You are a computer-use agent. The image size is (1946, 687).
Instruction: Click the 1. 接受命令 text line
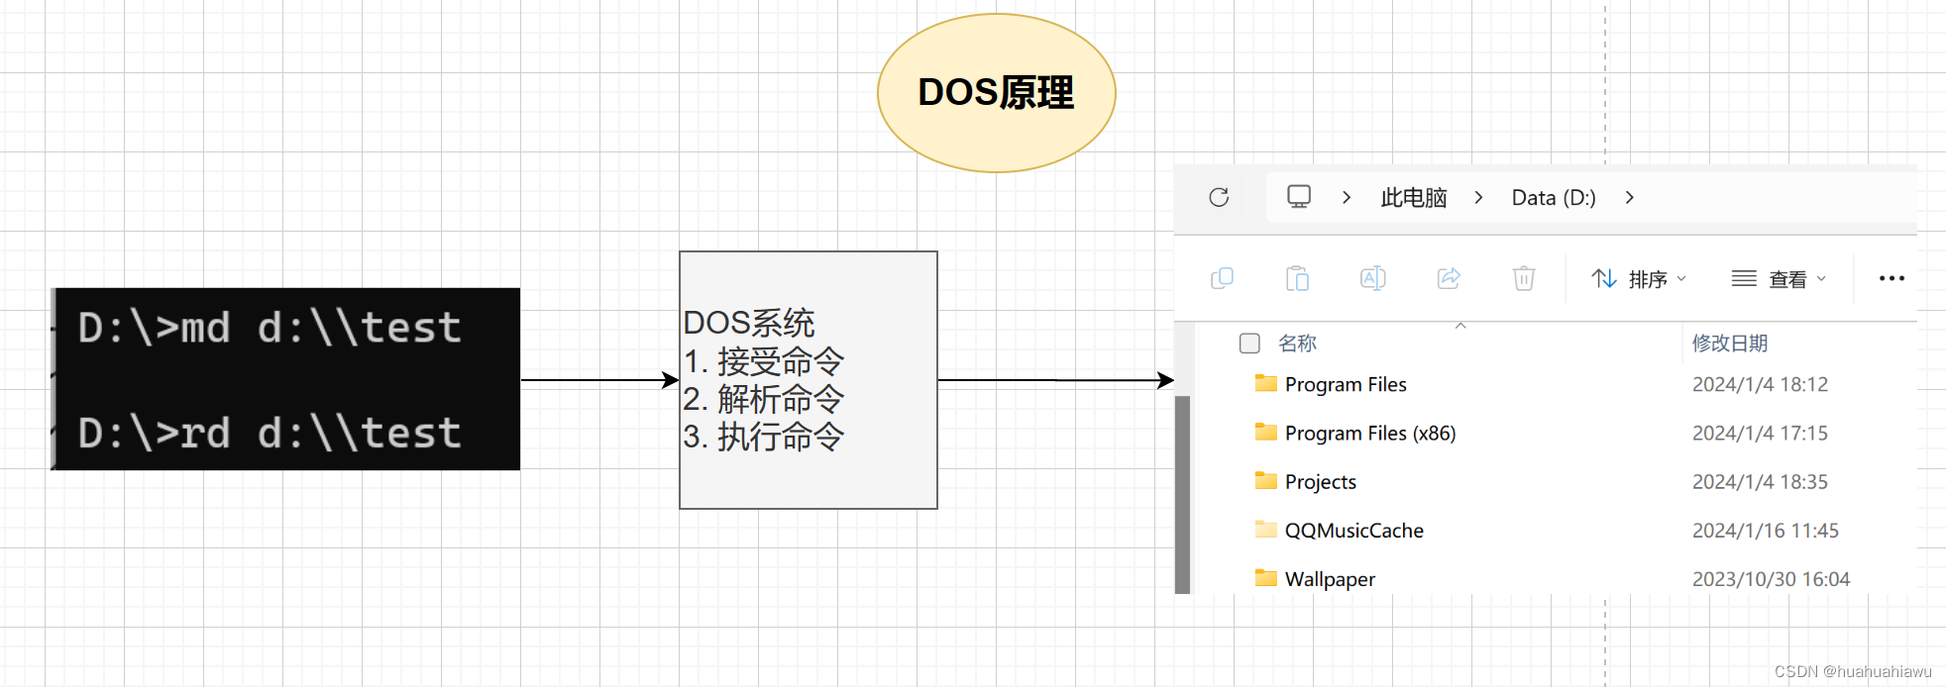click(x=764, y=361)
